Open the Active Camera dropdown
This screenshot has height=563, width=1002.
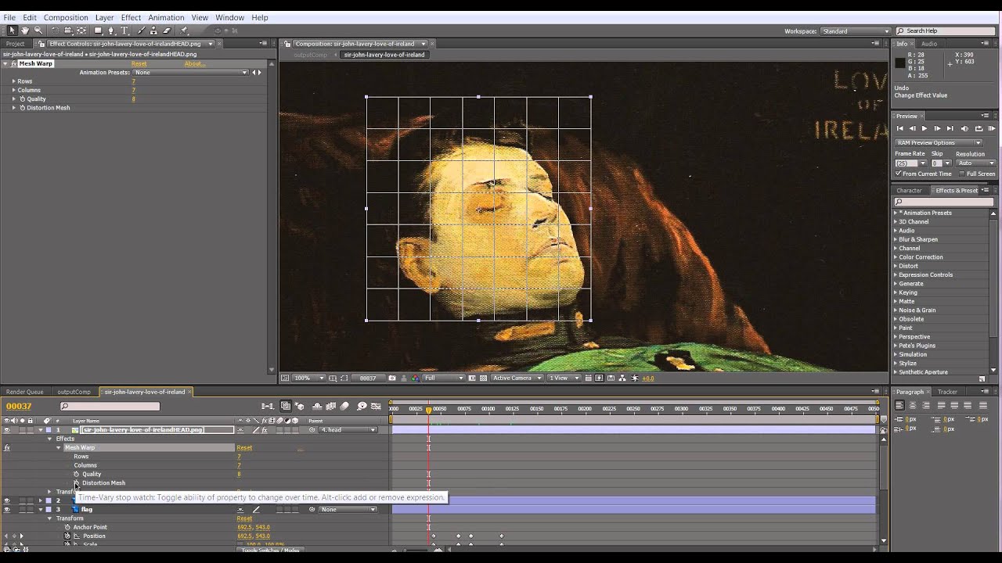click(x=517, y=378)
